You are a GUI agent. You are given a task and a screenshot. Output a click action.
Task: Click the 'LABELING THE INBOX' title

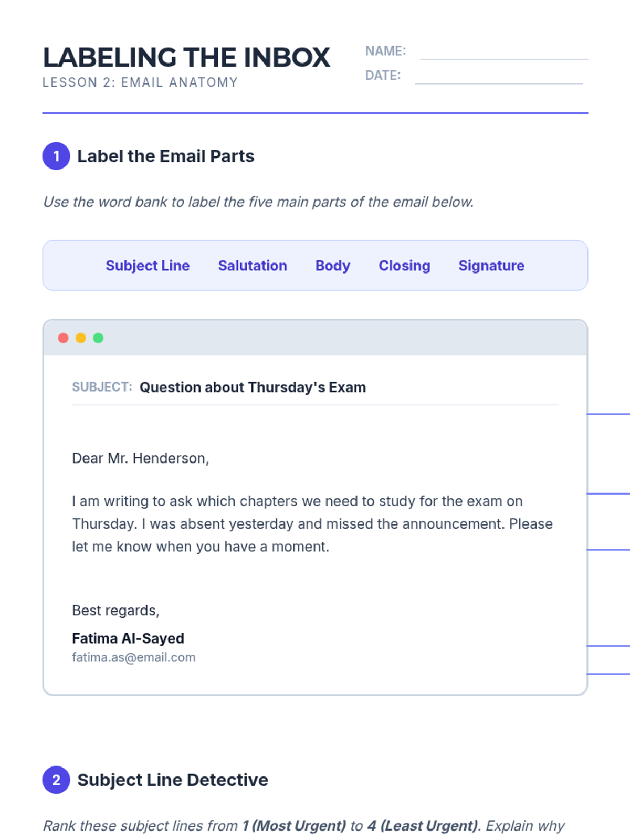point(186,58)
